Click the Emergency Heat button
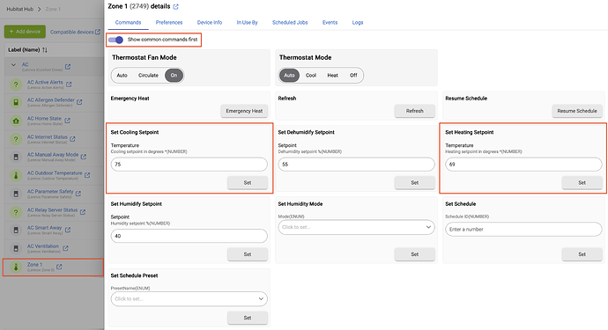Viewport: 608px width, 330px height. pos(244,111)
